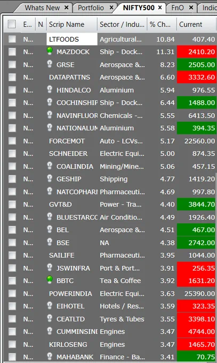Click MAZDOCK current price 2410.20
The height and width of the screenshot is (363, 217).
[196, 52]
